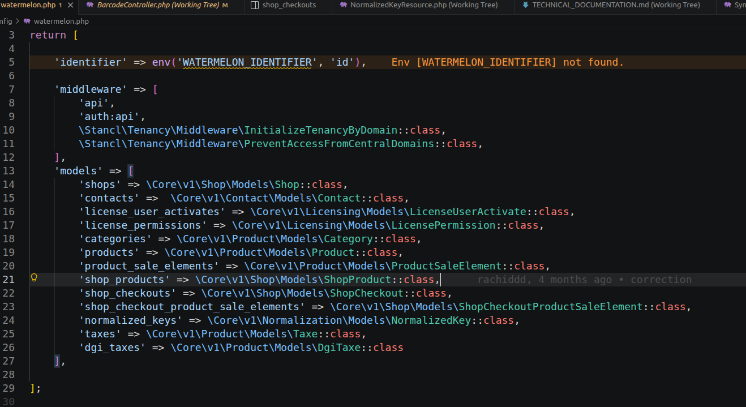Click the lightbulb code action icon

pos(33,278)
